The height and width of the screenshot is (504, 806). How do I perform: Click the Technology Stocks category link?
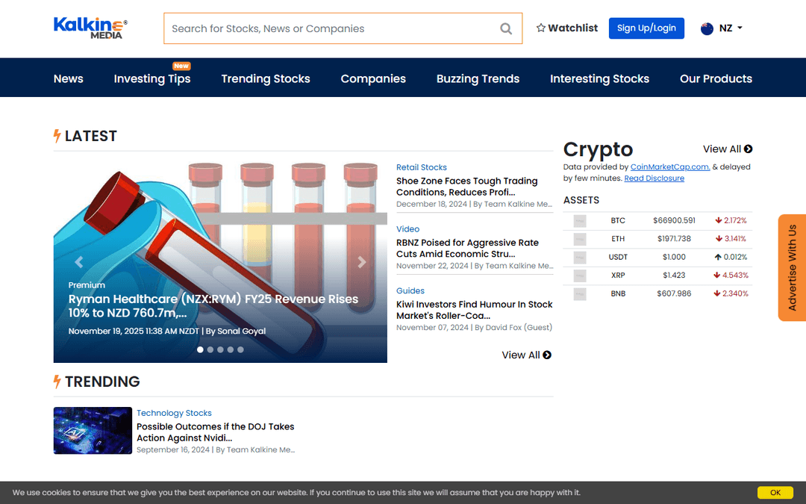pyautogui.click(x=174, y=413)
